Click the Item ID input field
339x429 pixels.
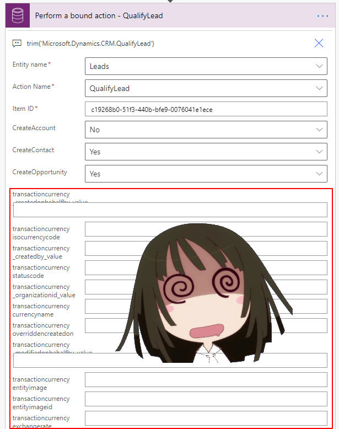(206, 109)
